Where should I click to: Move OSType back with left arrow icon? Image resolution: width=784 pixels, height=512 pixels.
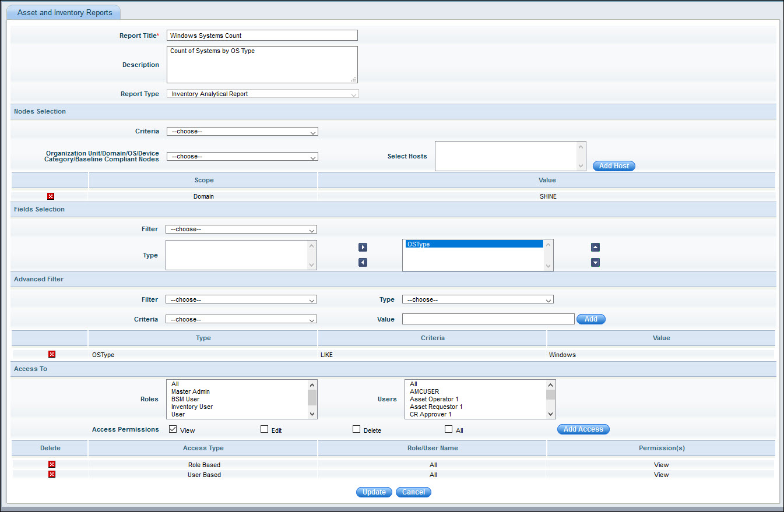(363, 263)
